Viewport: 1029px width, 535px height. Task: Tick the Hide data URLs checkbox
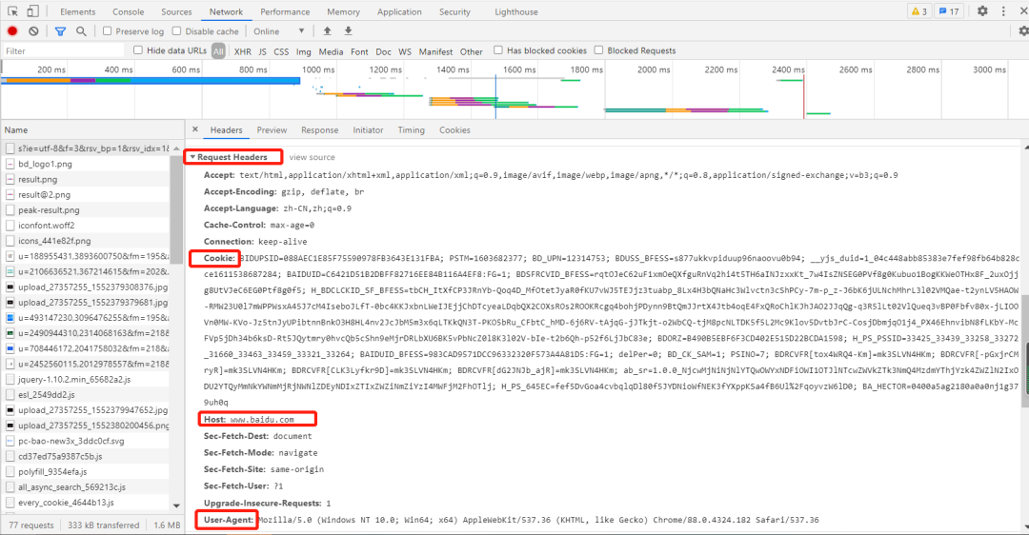[x=138, y=50]
